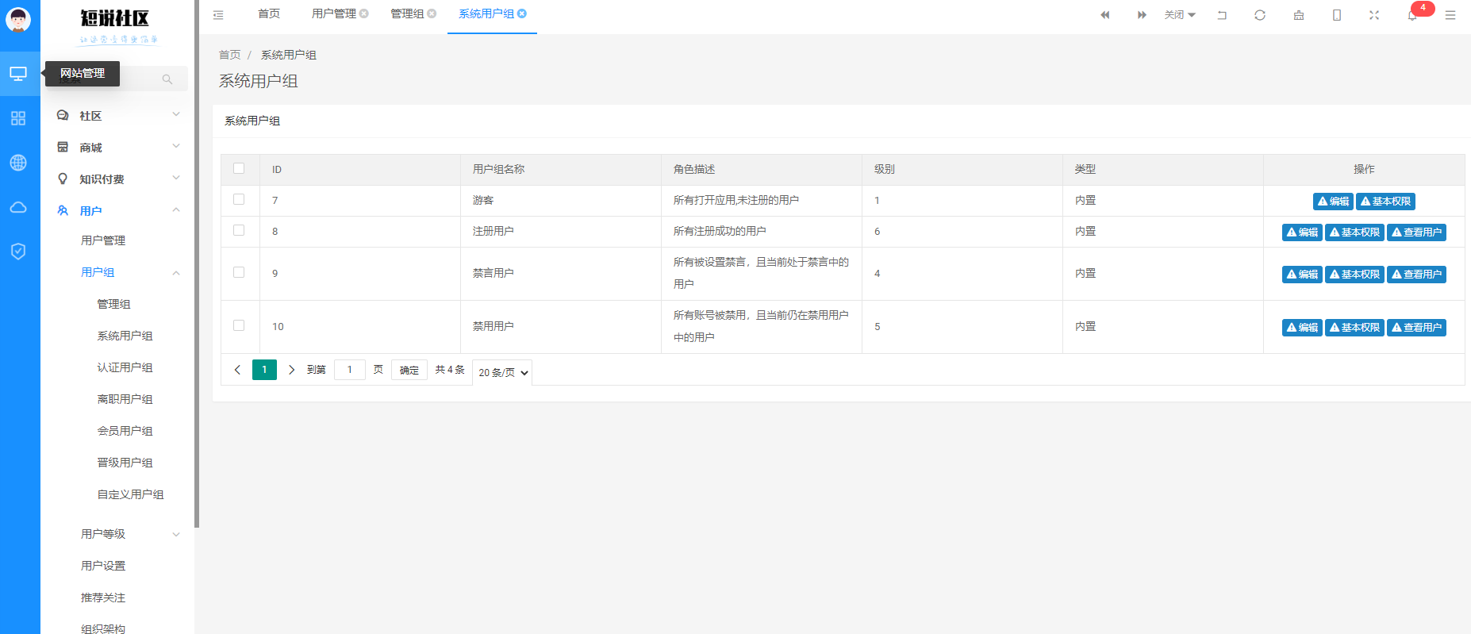
Task: Open the globe icon in sidebar
Action: point(18,163)
